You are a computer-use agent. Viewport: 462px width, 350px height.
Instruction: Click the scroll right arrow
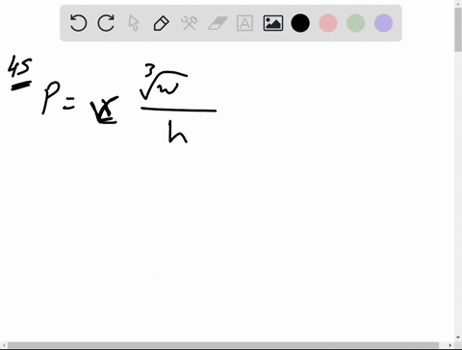[x=450, y=346]
